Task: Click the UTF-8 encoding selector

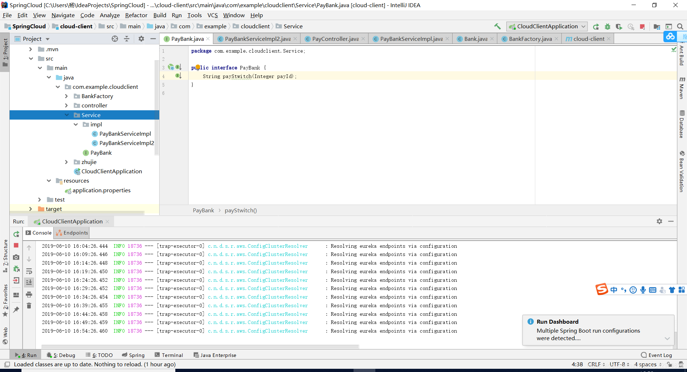Action: tap(619, 364)
